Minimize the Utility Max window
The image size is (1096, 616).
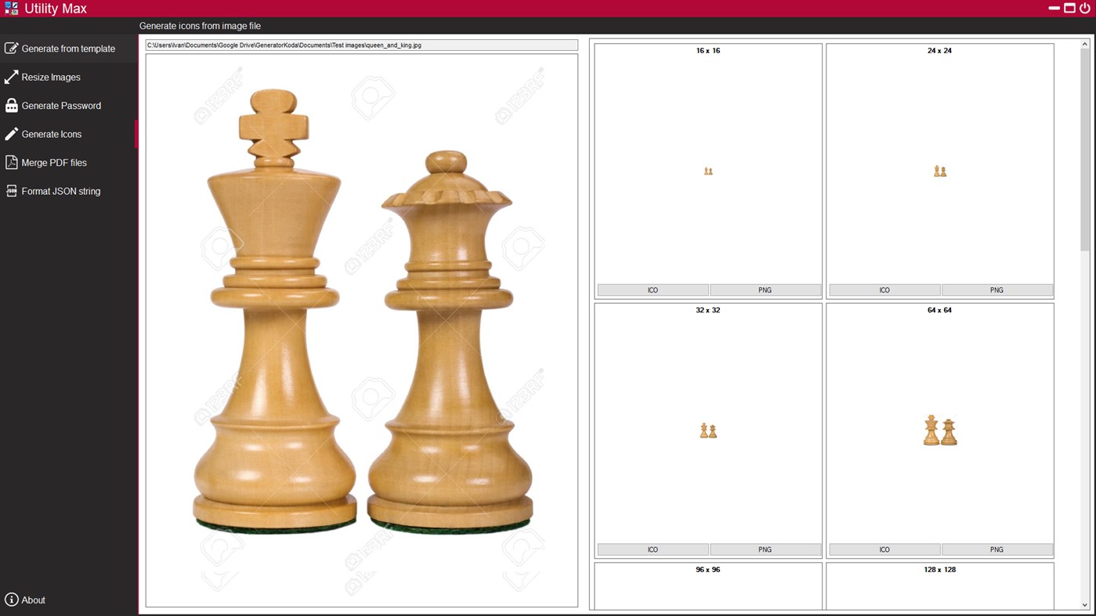(x=1054, y=8)
